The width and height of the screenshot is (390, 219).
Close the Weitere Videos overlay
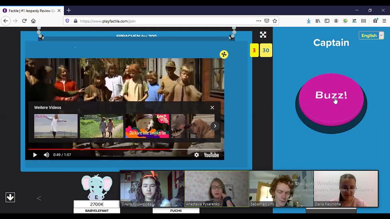(x=212, y=108)
